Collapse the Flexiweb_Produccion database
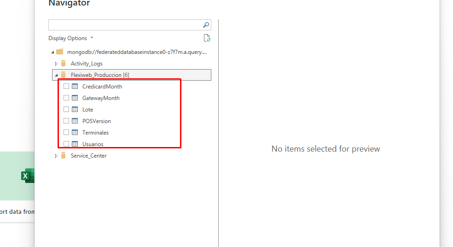Image resolution: width=453 pixels, height=247 pixels. tap(56, 75)
